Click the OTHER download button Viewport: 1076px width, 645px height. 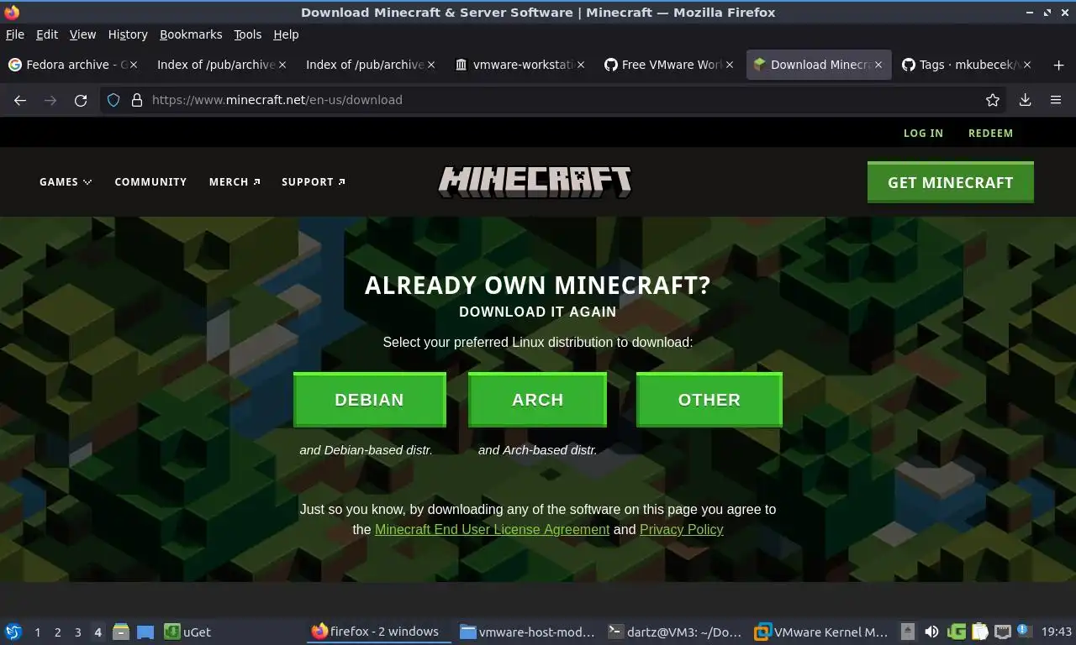[x=709, y=400]
